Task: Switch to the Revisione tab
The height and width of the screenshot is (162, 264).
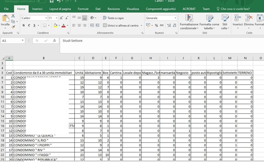Action: coord(114,9)
